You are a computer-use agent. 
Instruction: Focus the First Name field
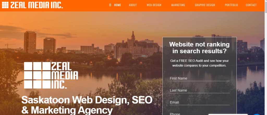tap(199, 78)
